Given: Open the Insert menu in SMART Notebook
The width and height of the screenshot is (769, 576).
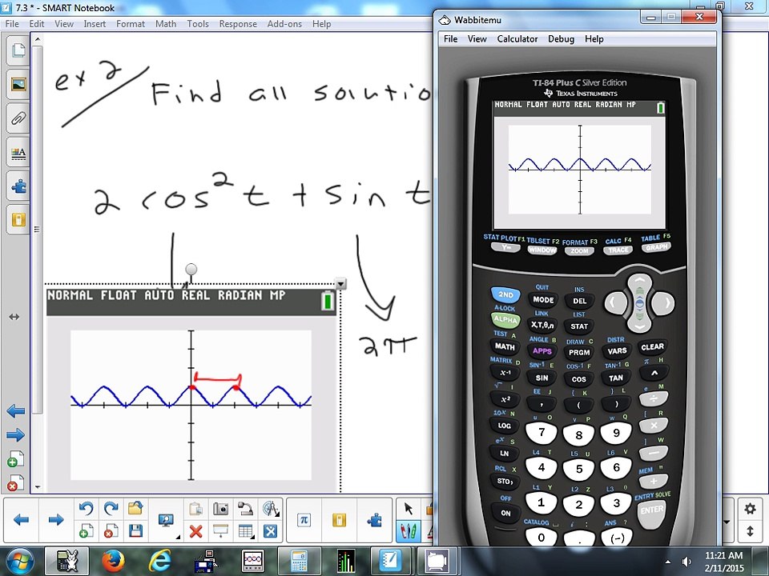Looking at the screenshot, I should coord(95,23).
